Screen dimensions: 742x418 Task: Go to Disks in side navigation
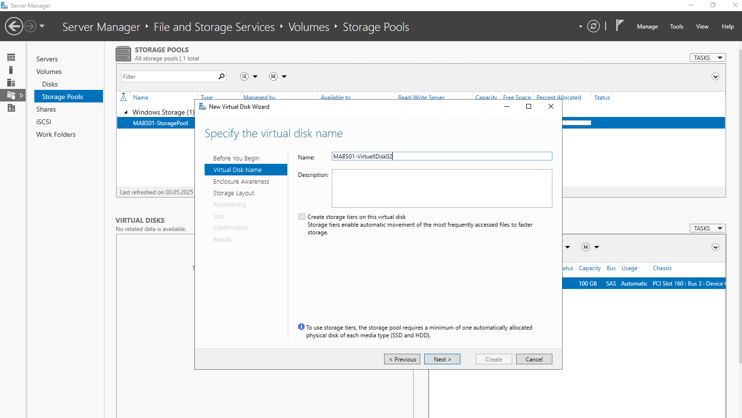pos(50,84)
